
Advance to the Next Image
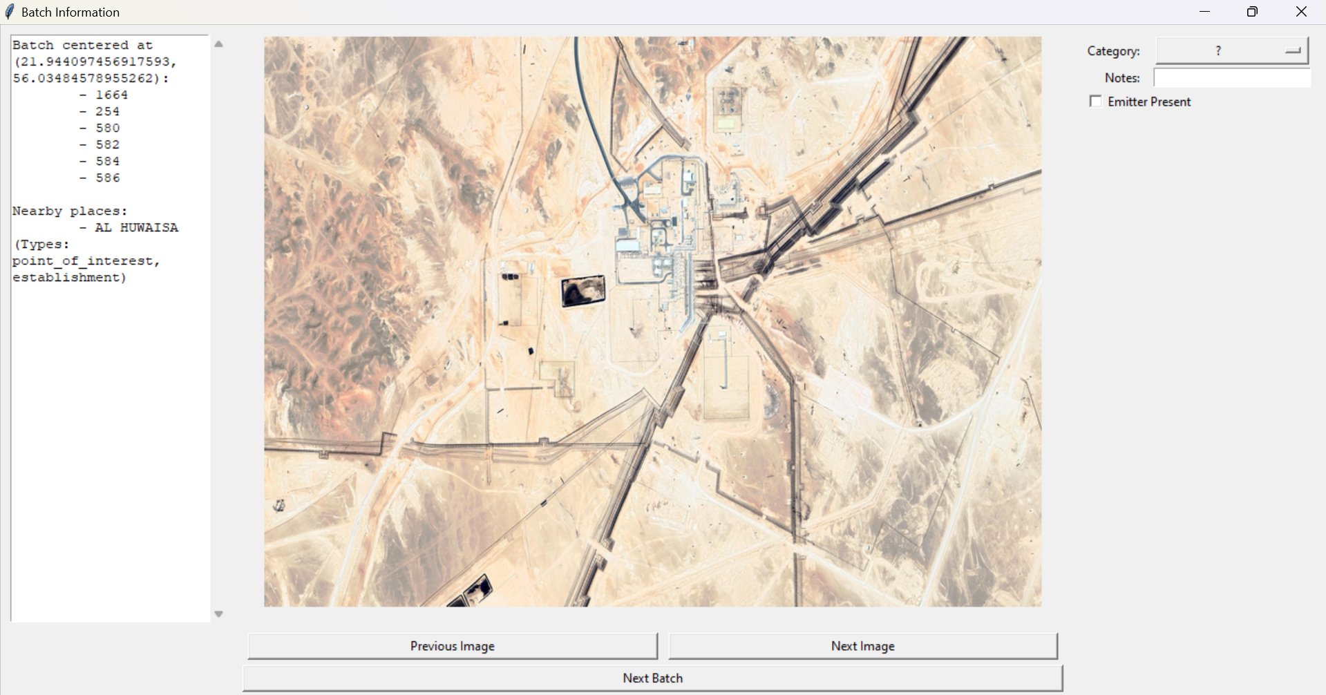click(x=862, y=646)
